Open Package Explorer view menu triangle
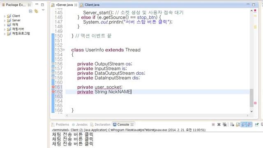The height and width of the screenshot is (148, 263). click(43, 10)
